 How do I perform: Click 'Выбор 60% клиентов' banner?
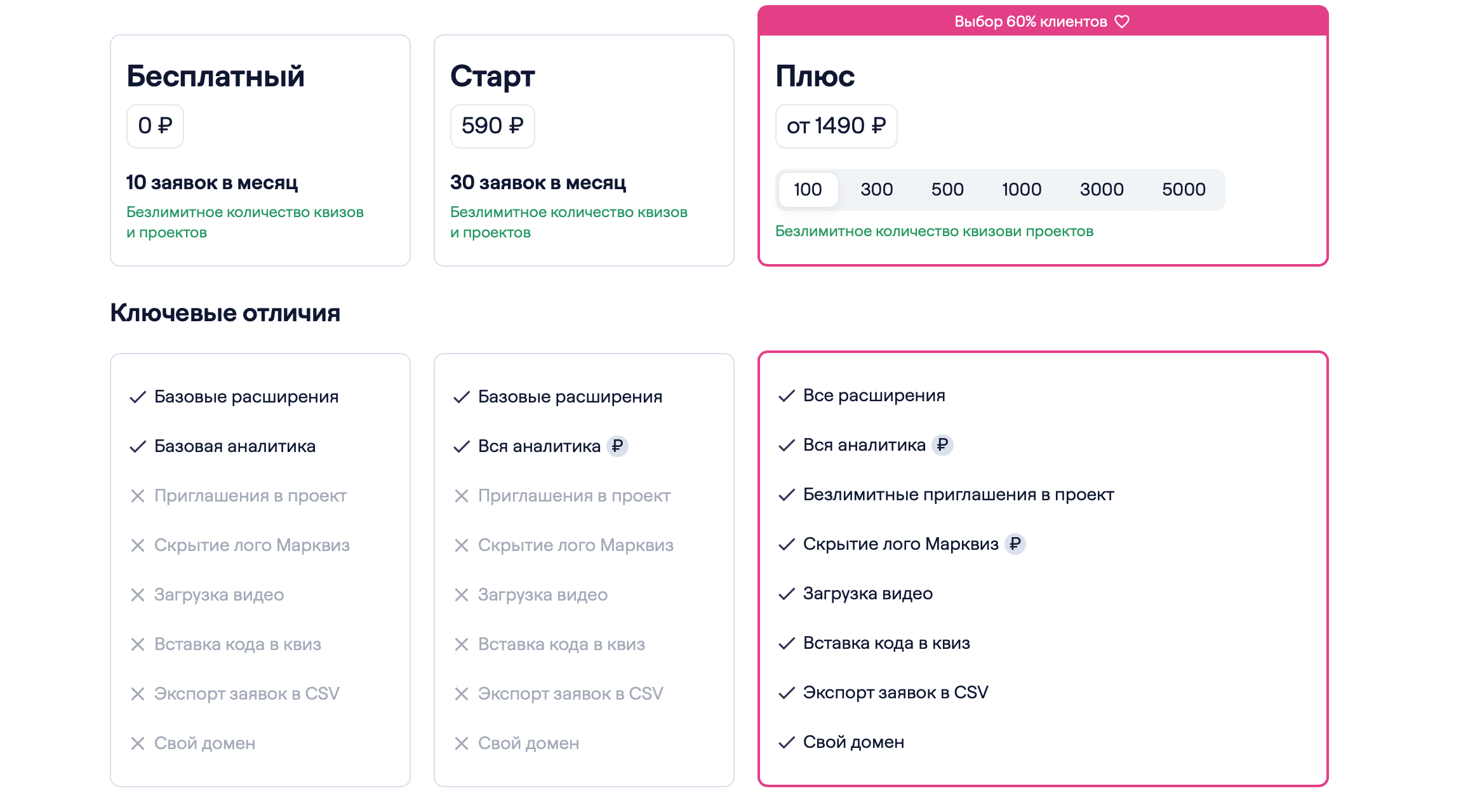(x=1031, y=22)
